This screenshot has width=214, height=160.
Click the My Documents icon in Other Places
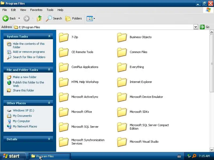[9, 116]
